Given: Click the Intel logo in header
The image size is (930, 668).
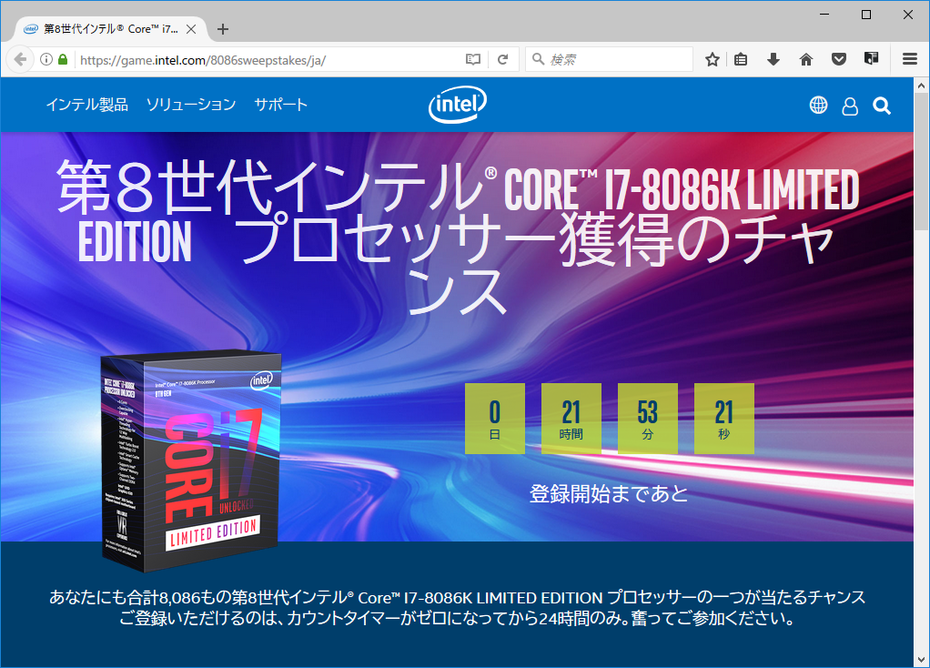Looking at the screenshot, I should pyautogui.click(x=458, y=105).
